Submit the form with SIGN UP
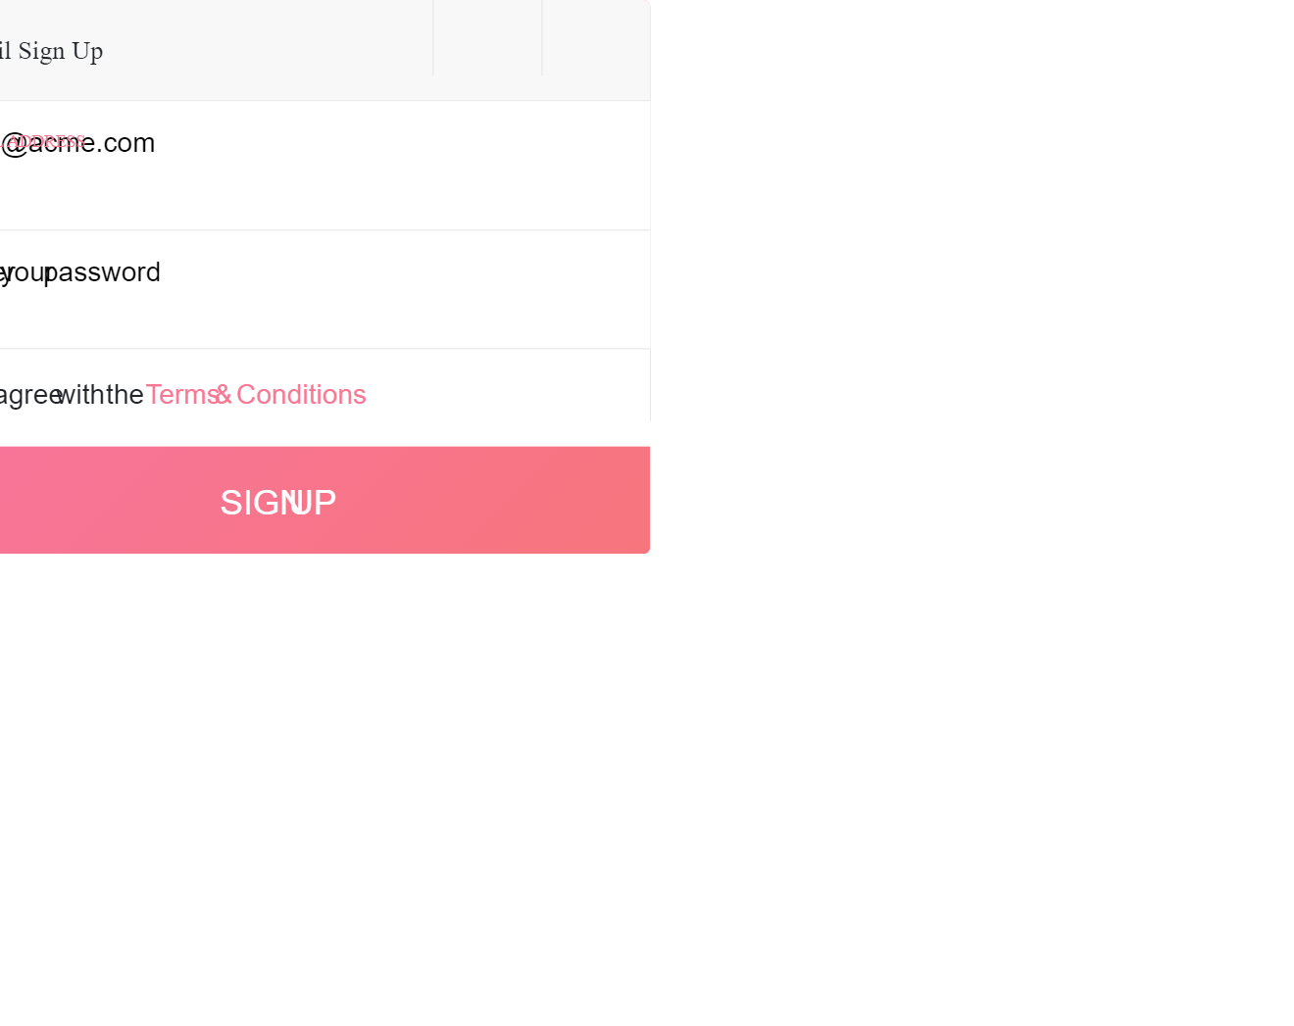Image resolution: width=1294 pixels, height=1026 pixels. [x=278, y=502]
